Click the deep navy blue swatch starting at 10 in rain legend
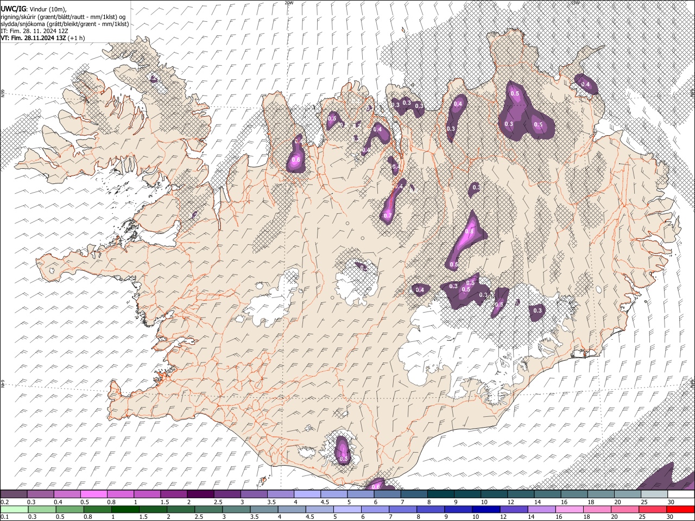695x521 pixels. click(x=486, y=509)
